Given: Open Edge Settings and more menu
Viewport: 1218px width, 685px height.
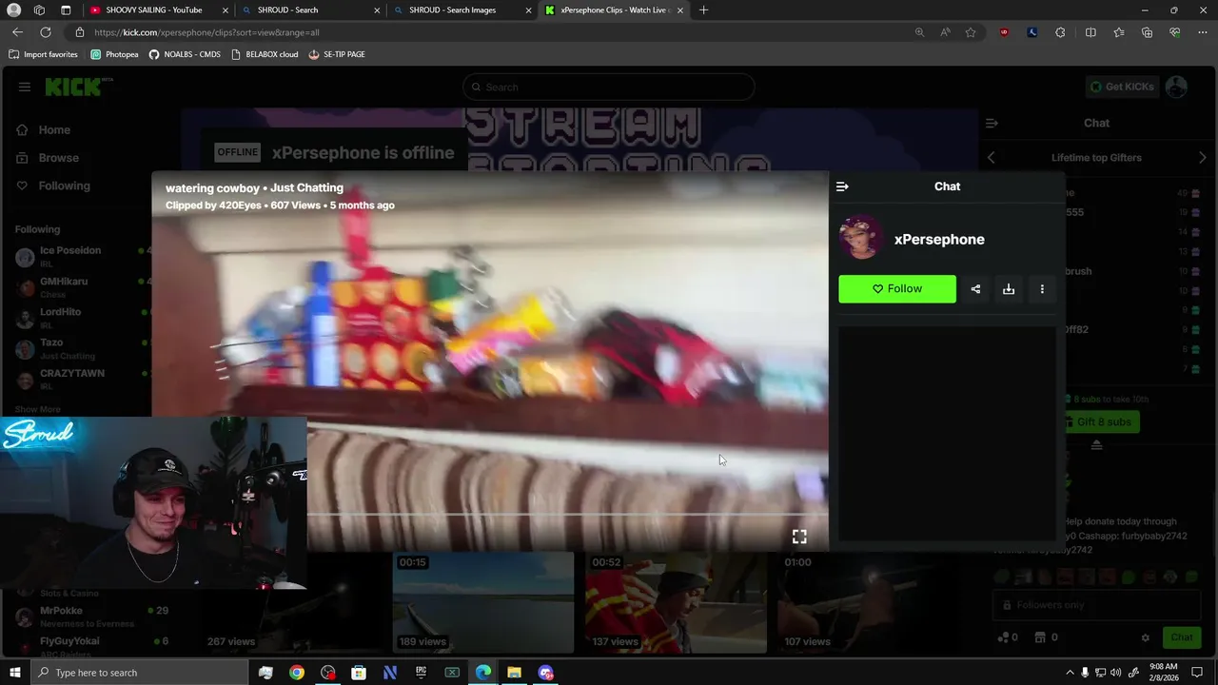Looking at the screenshot, I should click(x=1203, y=32).
